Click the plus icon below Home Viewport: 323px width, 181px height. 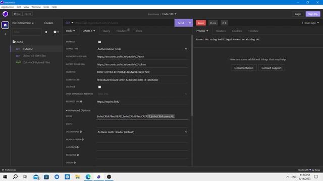click(5, 34)
